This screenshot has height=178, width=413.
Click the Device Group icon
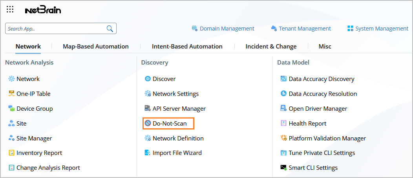pos(11,108)
